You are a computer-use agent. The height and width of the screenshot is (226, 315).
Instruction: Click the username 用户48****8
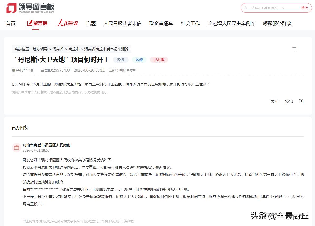pos(22,70)
